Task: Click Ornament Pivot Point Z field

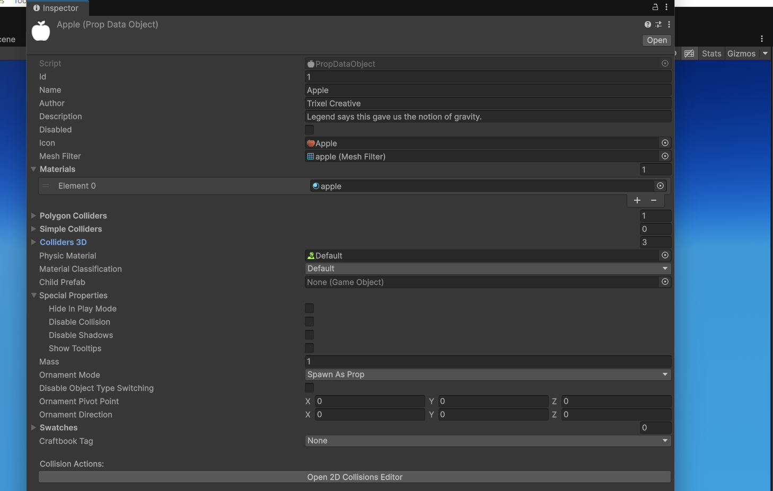Action: click(x=617, y=401)
